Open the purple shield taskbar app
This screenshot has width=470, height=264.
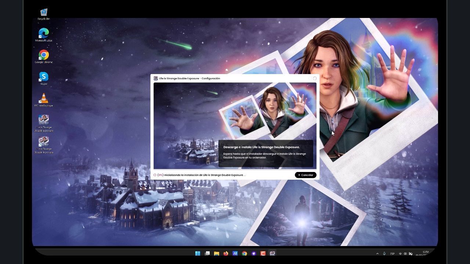(254, 253)
